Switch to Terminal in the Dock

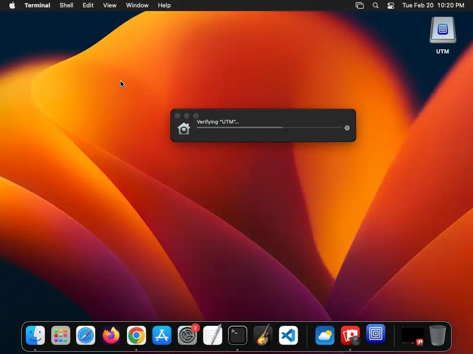(x=238, y=336)
